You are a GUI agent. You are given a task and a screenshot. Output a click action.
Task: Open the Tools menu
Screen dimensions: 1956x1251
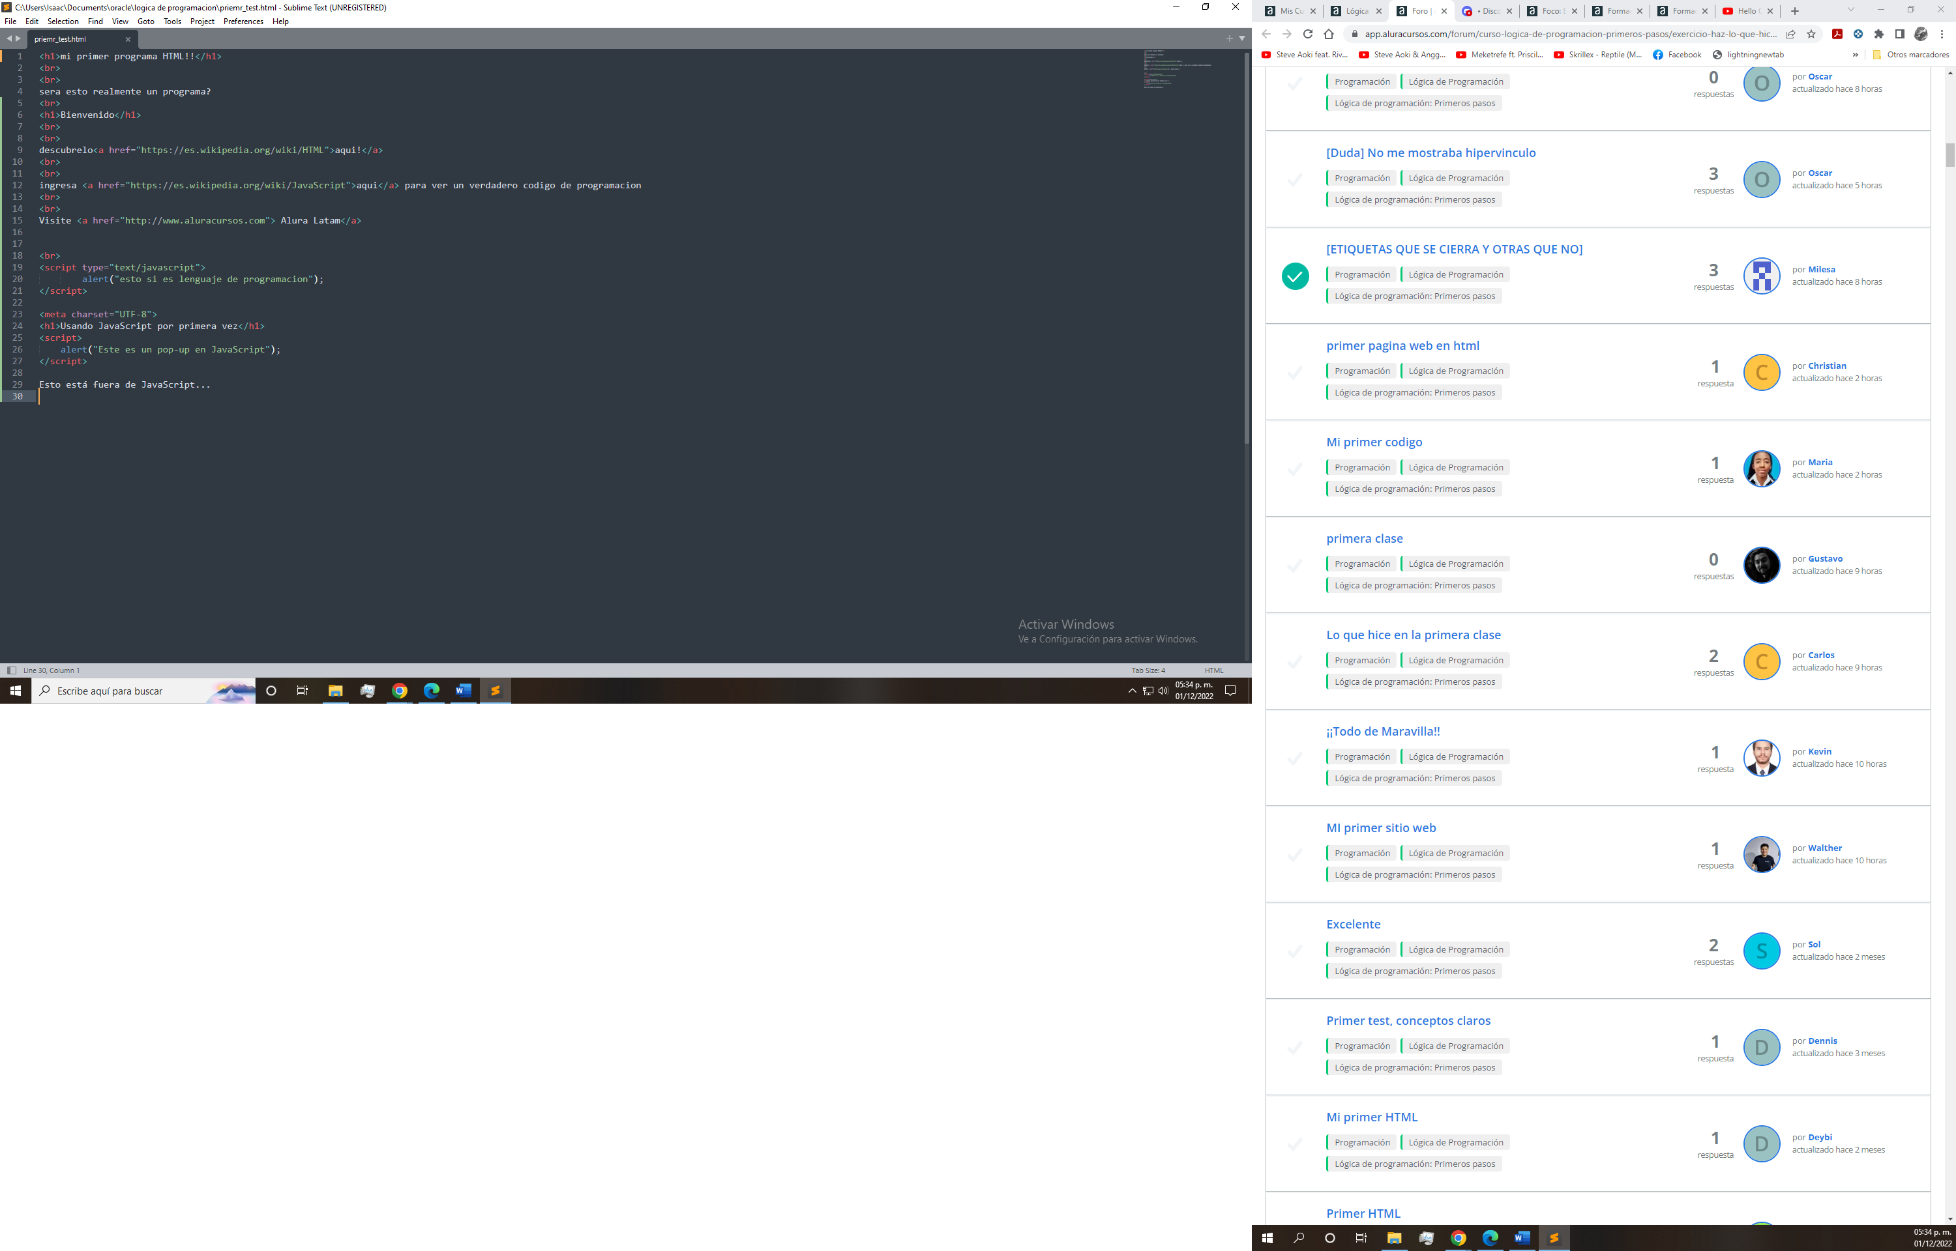click(x=172, y=21)
